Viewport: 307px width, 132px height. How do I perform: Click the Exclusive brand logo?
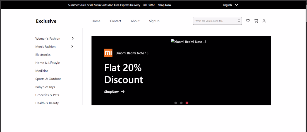tap(46, 21)
